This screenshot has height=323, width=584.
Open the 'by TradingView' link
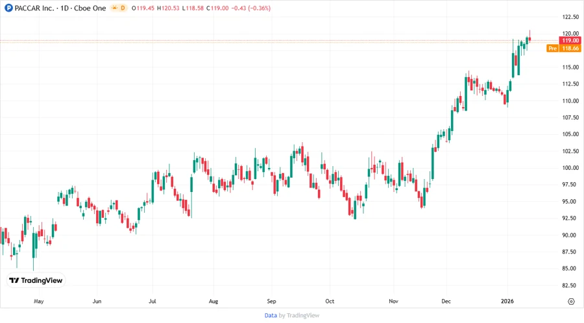tap(299, 316)
